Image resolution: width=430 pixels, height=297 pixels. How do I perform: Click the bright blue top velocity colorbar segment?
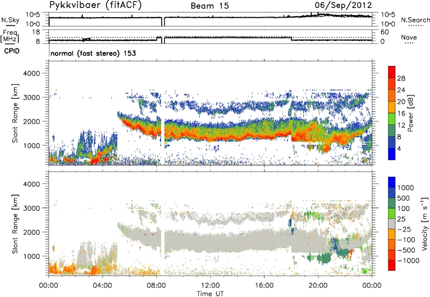(392, 182)
